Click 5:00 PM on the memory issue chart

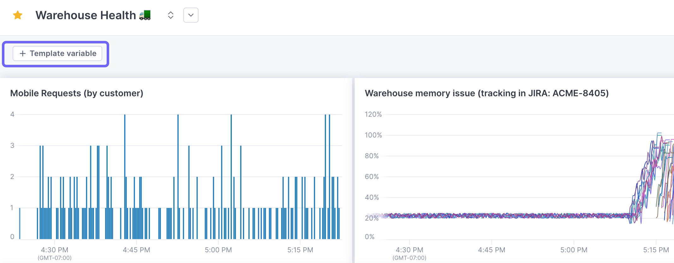click(x=574, y=250)
